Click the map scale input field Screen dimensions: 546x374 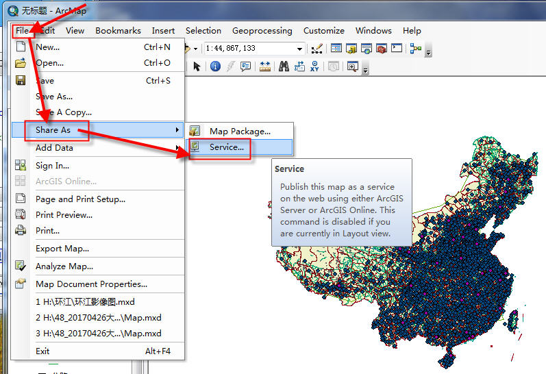249,49
